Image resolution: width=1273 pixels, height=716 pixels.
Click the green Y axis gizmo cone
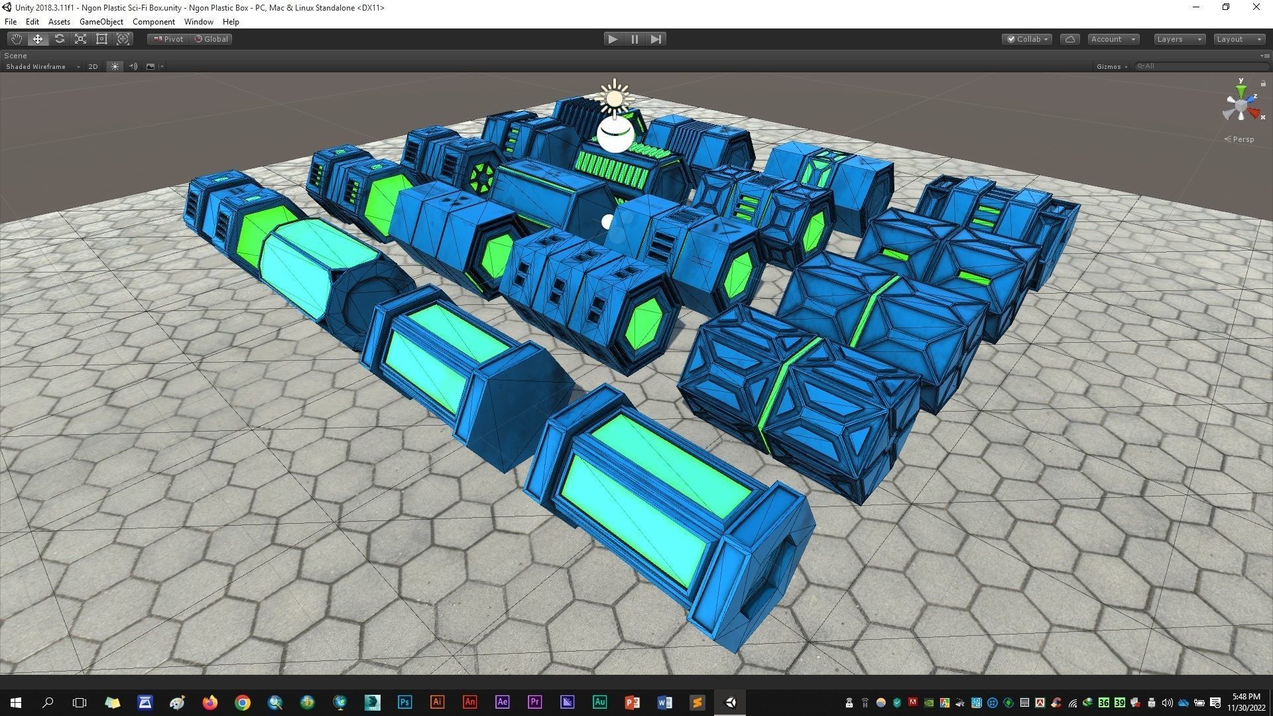tap(1241, 91)
